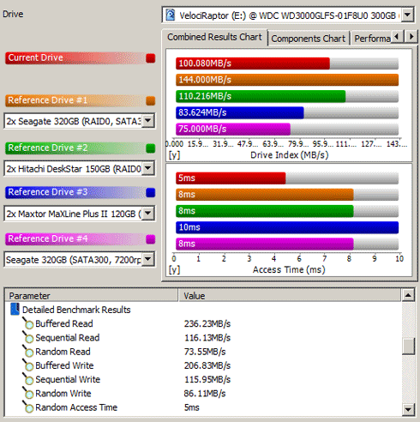Click the tab scroll left arrow

click(397, 37)
